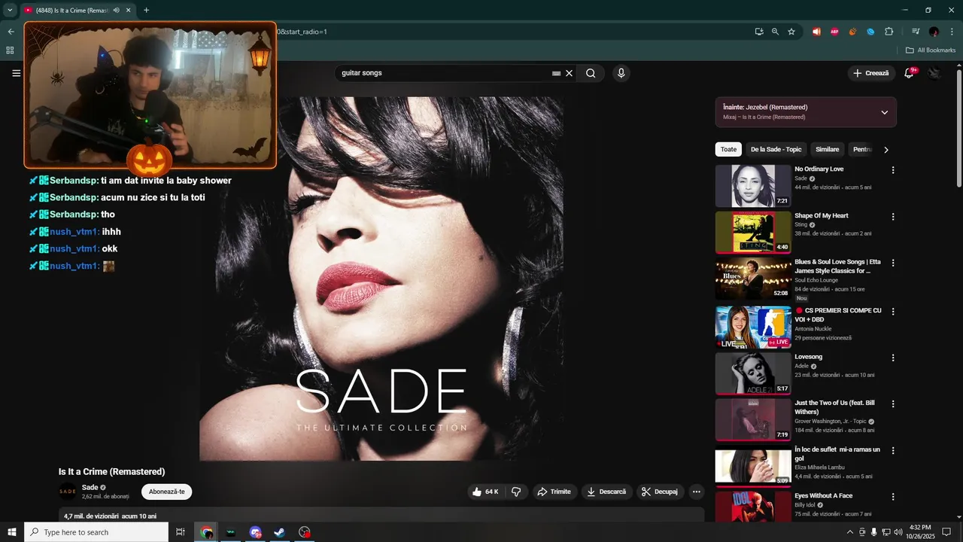Open more actions ellipsis under video
Viewport: 963px width, 542px height.
click(697, 492)
